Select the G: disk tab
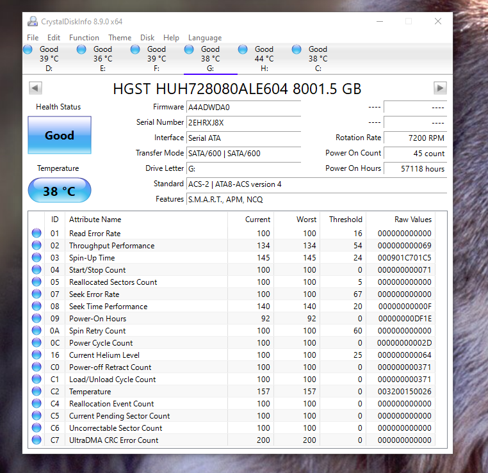The image size is (488, 473). coord(211,59)
